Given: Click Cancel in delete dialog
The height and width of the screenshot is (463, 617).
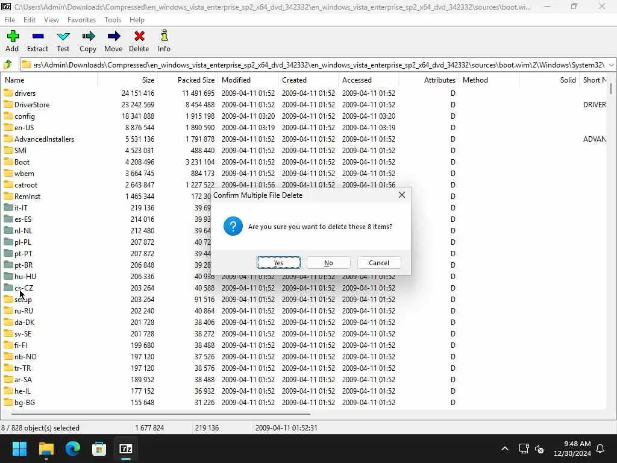Looking at the screenshot, I should [379, 263].
